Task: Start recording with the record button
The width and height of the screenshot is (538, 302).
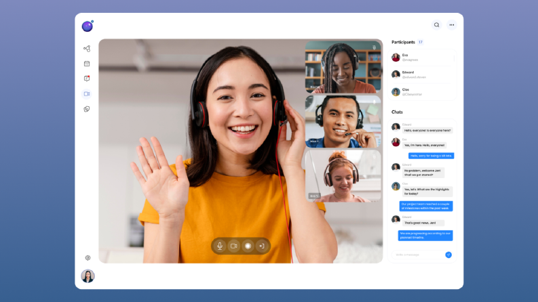Action: pyautogui.click(x=248, y=246)
